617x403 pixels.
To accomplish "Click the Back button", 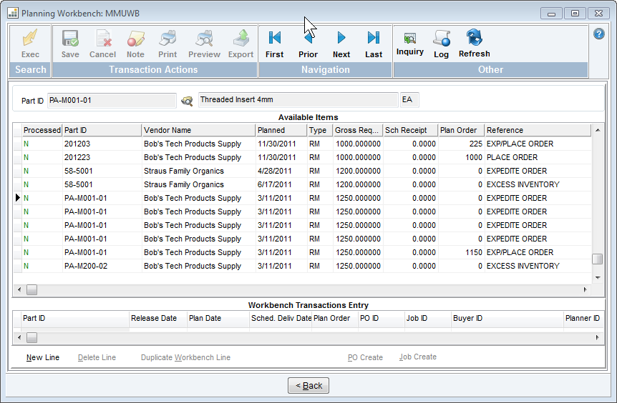I will coord(308,386).
